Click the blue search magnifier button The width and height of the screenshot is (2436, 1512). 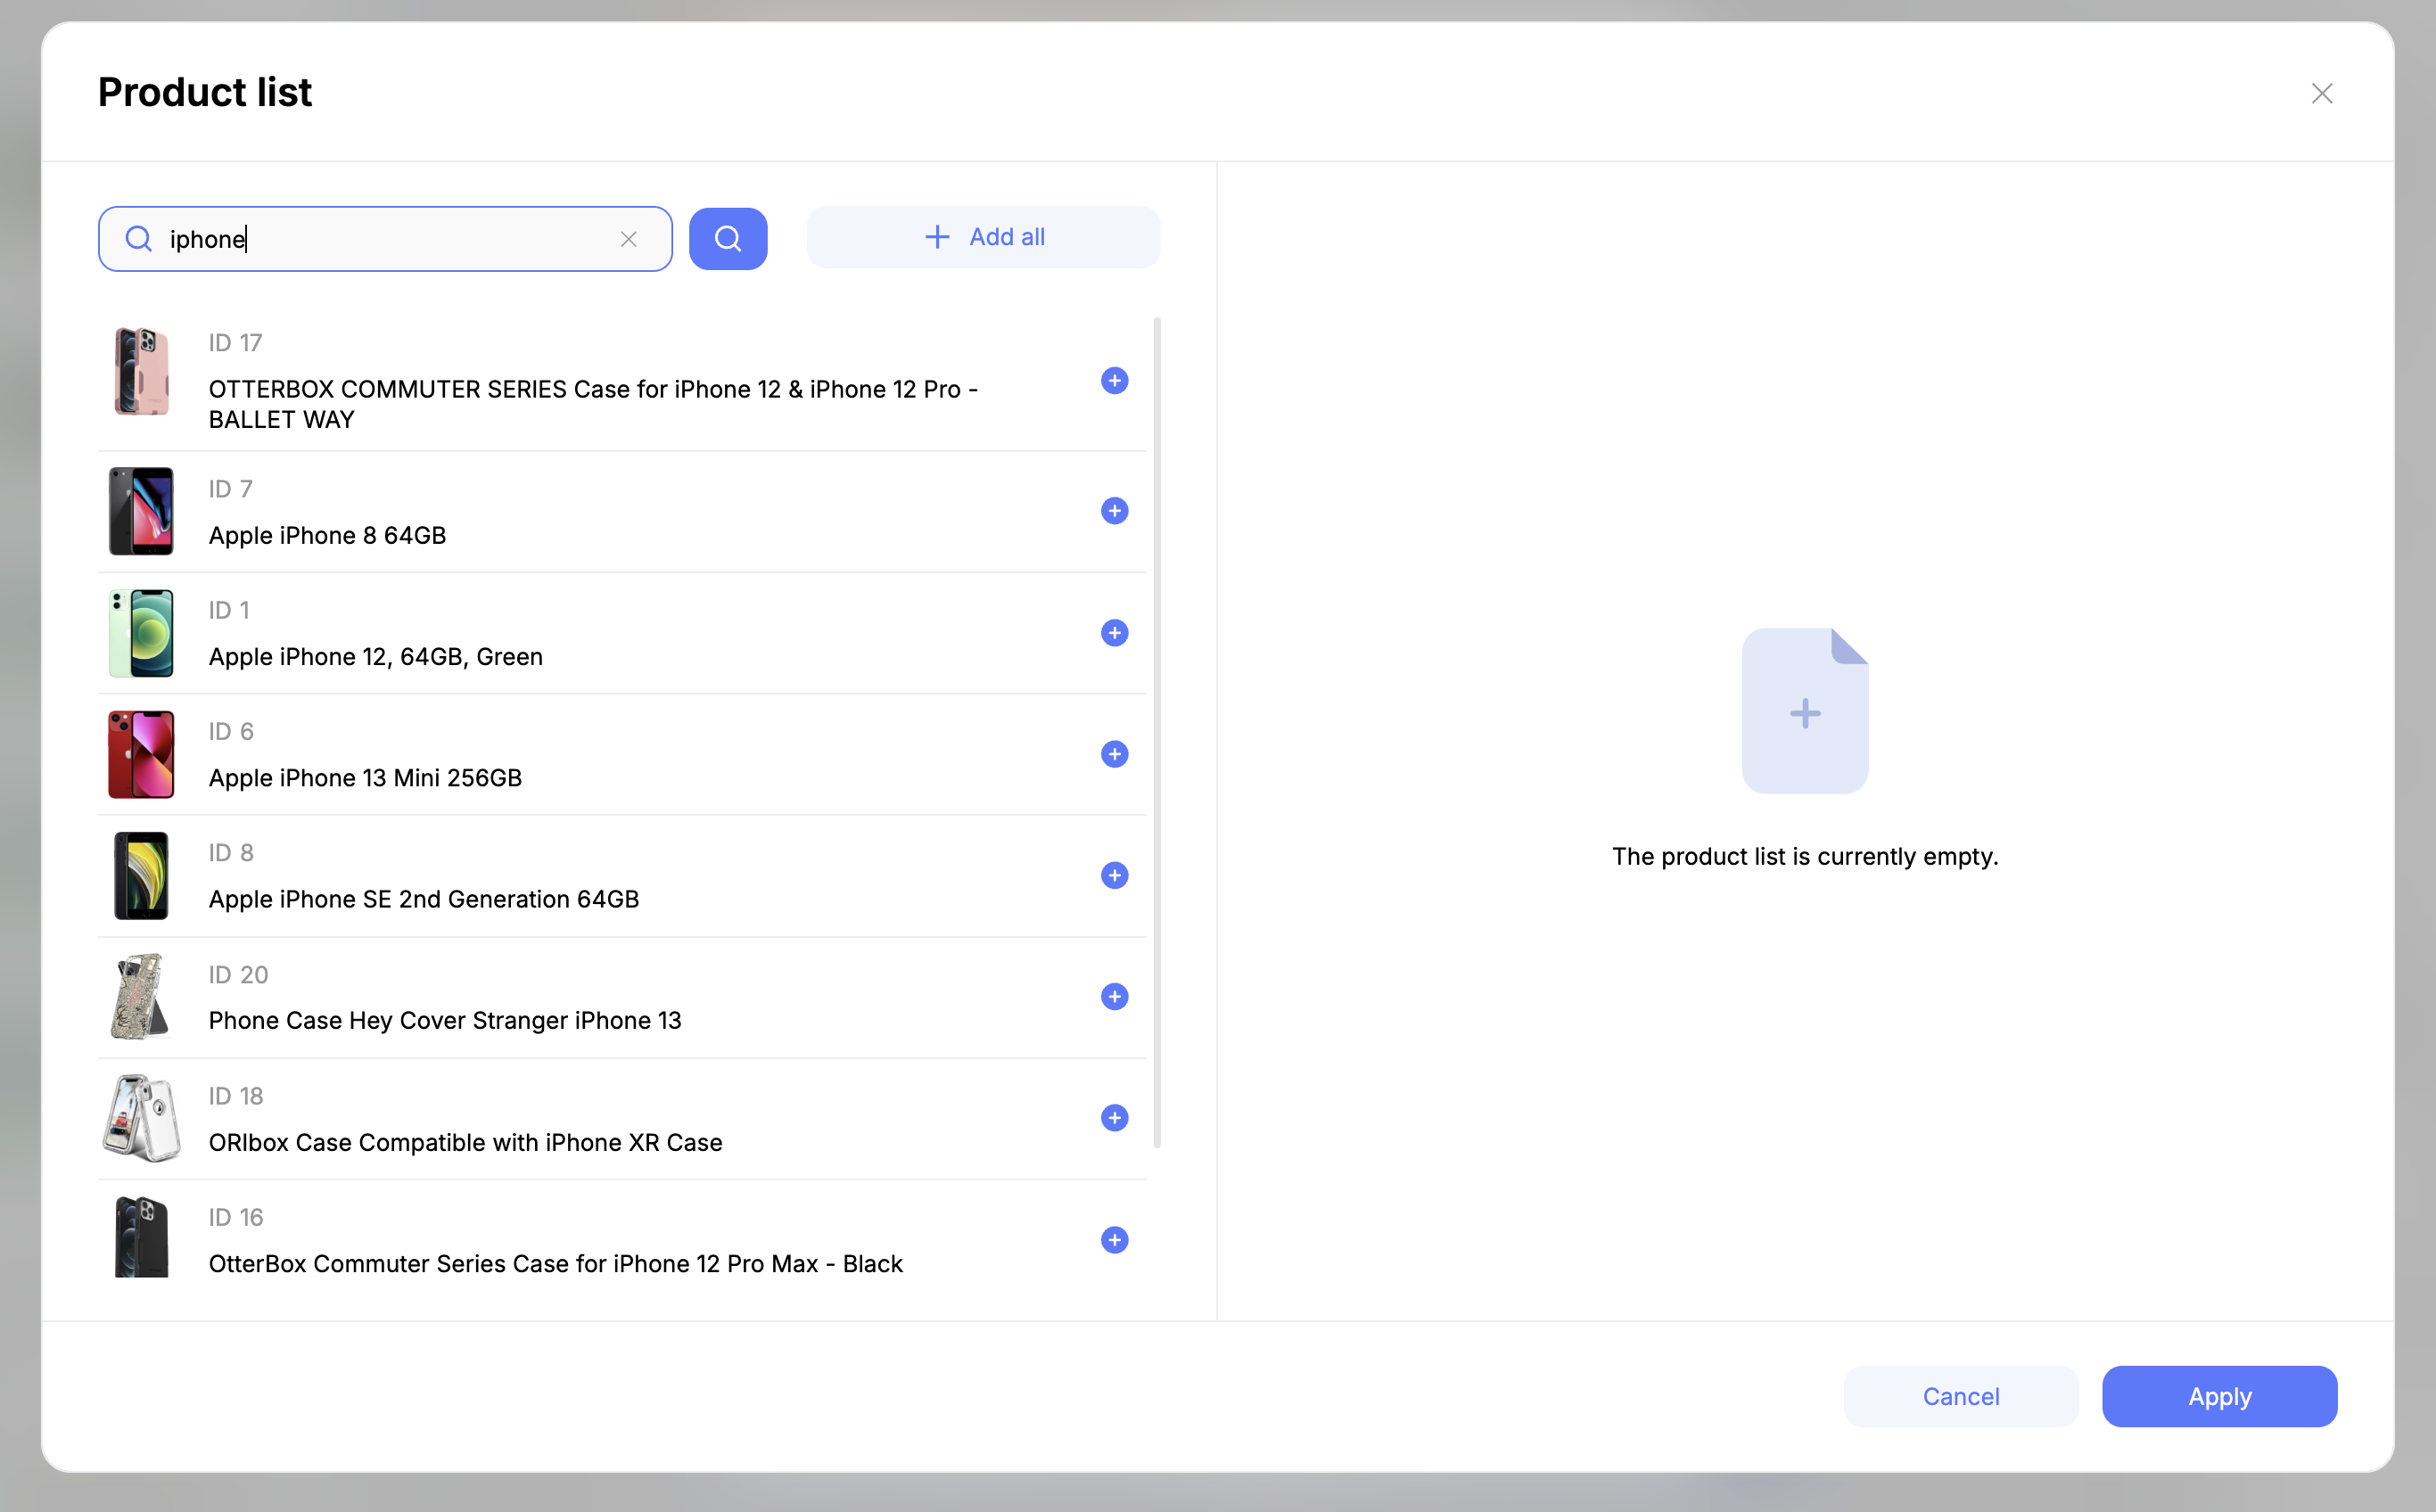click(x=727, y=239)
